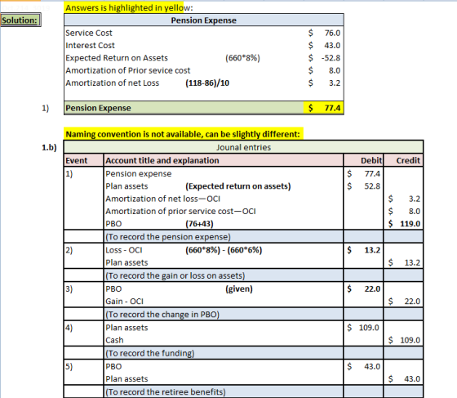Click the 'Debit' column header
Image resolution: width=457 pixels, height=398 pixels.
pyautogui.click(x=363, y=160)
